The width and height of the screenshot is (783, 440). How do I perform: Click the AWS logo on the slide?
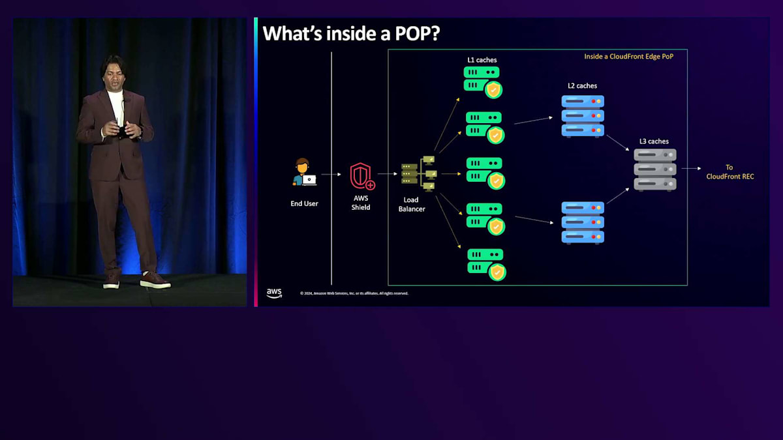(x=274, y=293)
